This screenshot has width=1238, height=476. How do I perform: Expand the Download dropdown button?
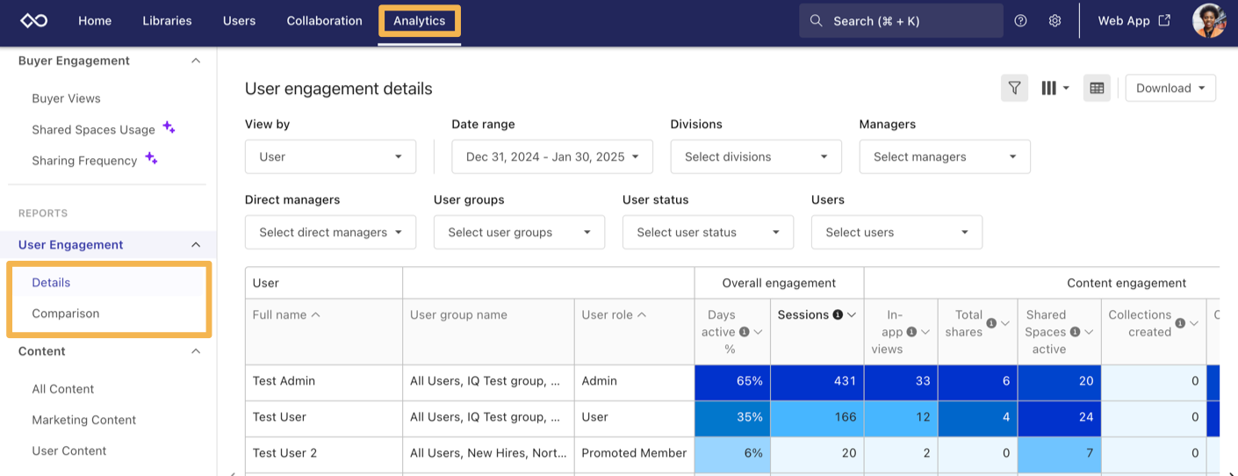pyautogui.click(x=1170, y=88)
